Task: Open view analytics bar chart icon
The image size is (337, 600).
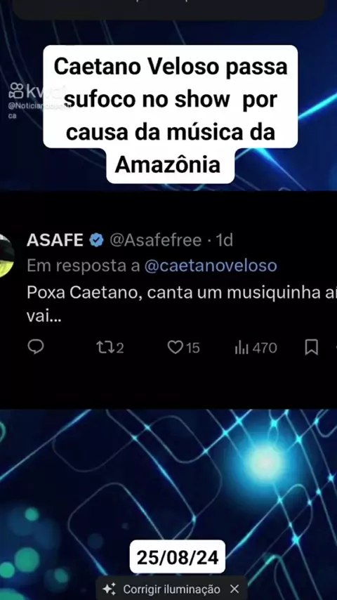Action: (x=242, y=348)
